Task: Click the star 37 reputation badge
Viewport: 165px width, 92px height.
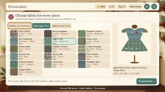Action: point(112,7)
